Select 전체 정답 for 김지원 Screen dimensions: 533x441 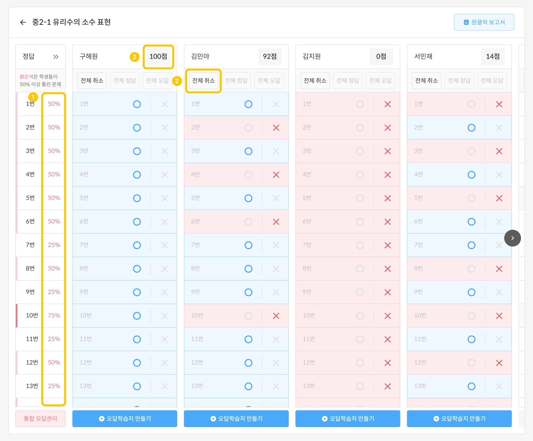tap(347, 81)
